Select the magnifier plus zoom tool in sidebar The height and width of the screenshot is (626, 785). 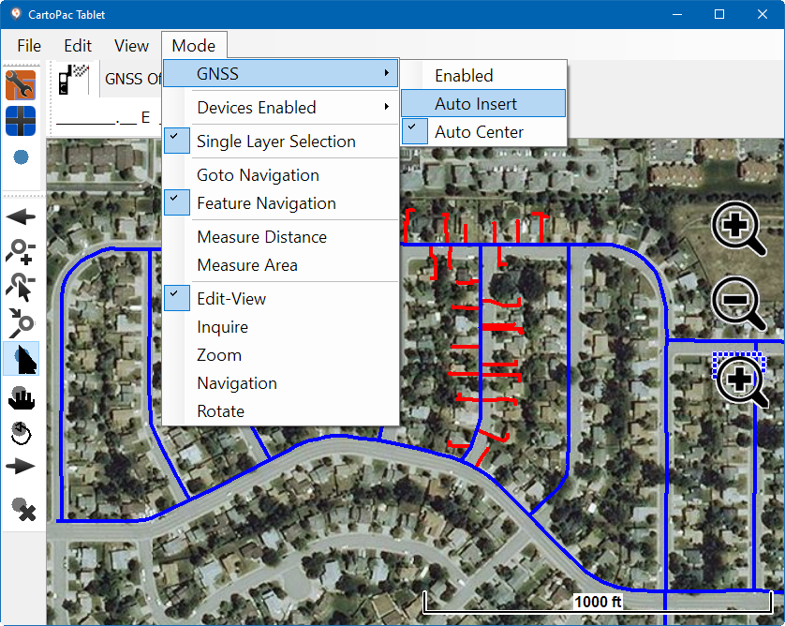(21, 251)
